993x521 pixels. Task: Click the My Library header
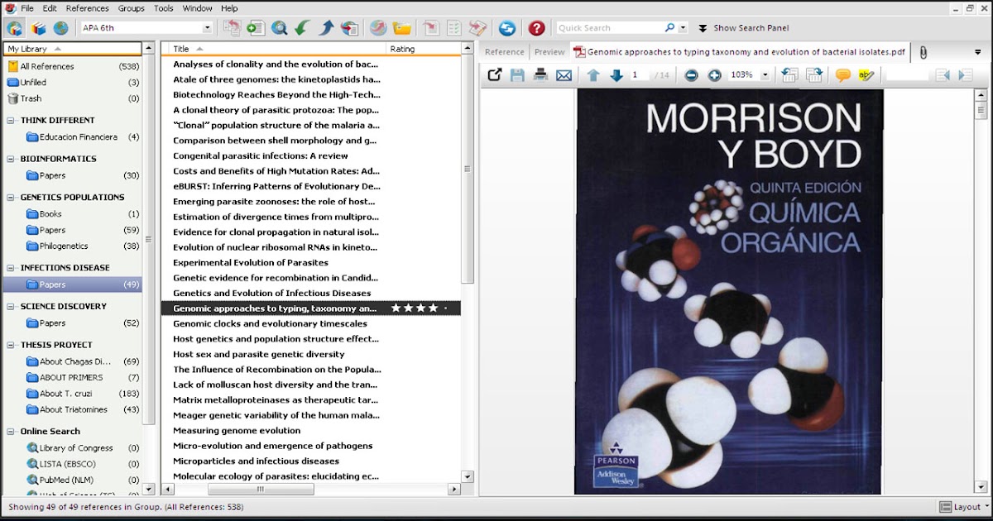pos(73,49)
